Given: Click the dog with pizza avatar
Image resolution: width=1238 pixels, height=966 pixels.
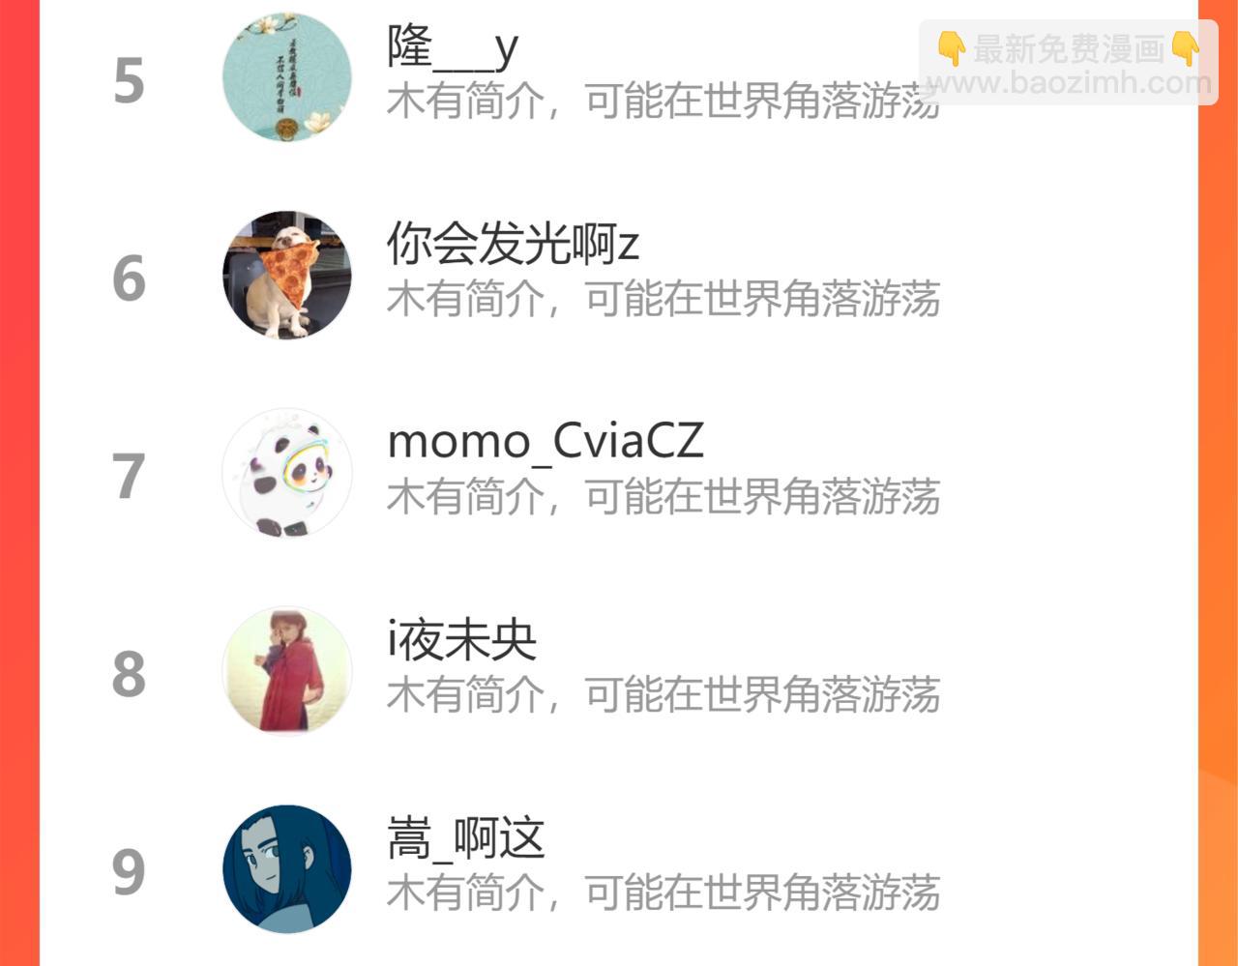Looking at the screenshot, I should pyautogui.click(x=287, y=275).
